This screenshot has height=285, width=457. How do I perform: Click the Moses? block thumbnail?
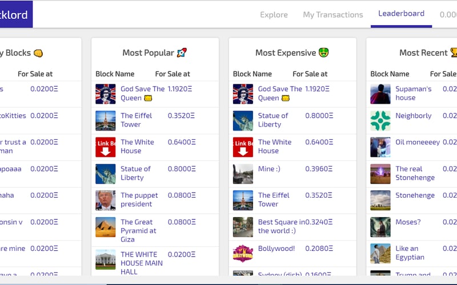pyautogui.click(x=380, y=227)
